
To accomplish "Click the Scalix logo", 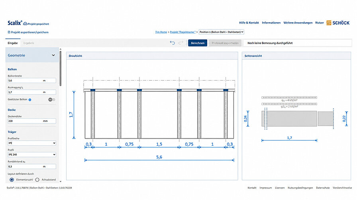I will (15, 23).
